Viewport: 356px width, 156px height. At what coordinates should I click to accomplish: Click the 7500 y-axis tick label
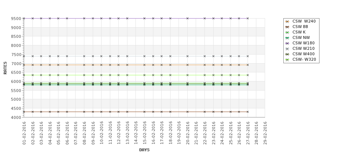[16, 55]
